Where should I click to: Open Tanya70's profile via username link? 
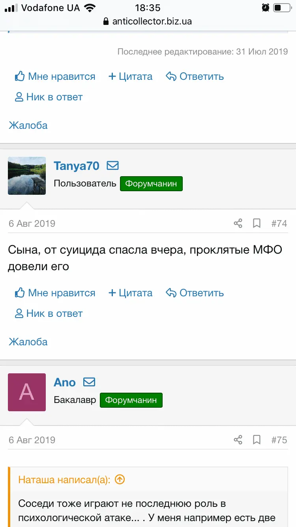tap(77, 166)
